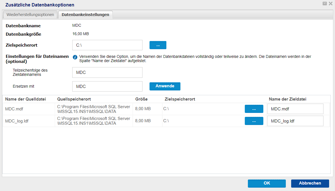Confirm the settings with OK
Screen dimensions: 335x191
[267, 183]
